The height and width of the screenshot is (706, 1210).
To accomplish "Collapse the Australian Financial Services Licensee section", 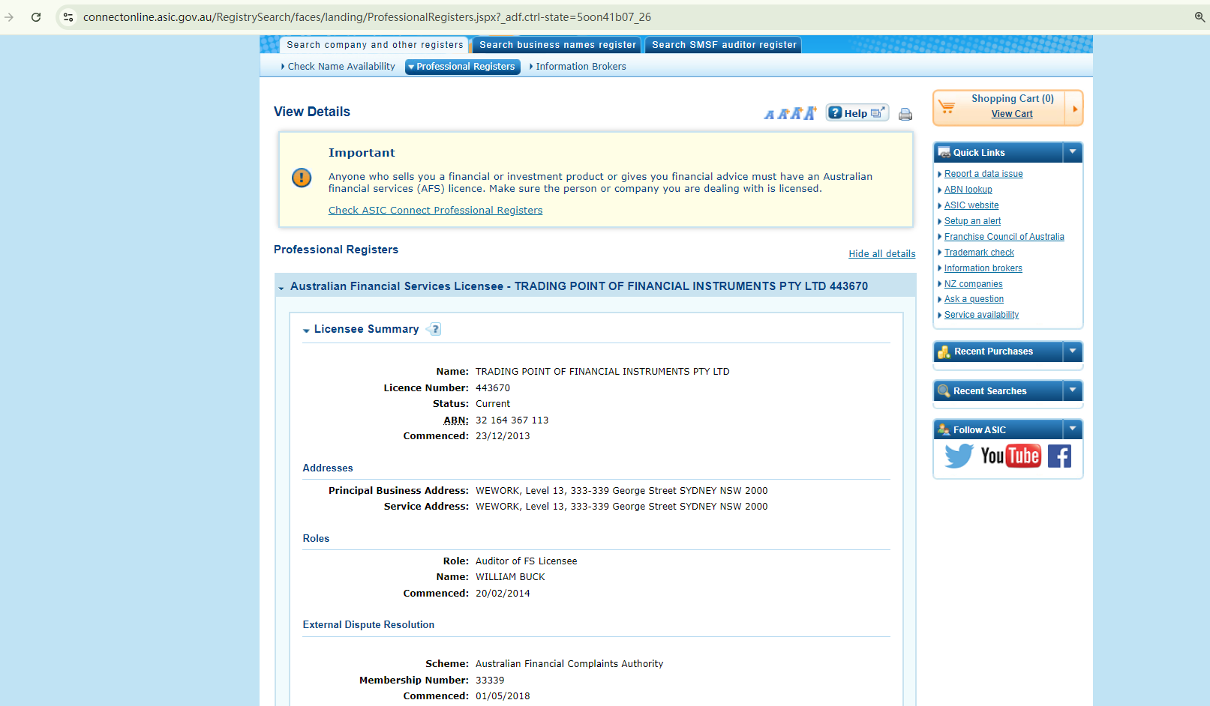I will 281,287.
